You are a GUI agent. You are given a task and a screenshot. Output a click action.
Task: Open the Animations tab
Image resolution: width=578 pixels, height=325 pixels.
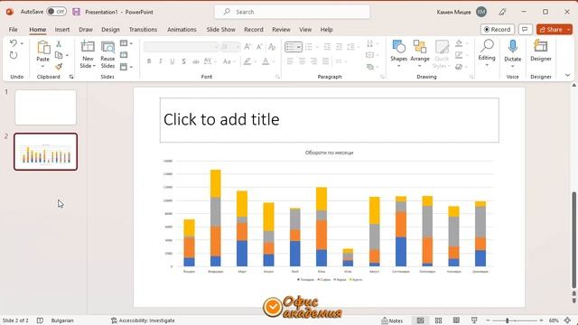182,30
